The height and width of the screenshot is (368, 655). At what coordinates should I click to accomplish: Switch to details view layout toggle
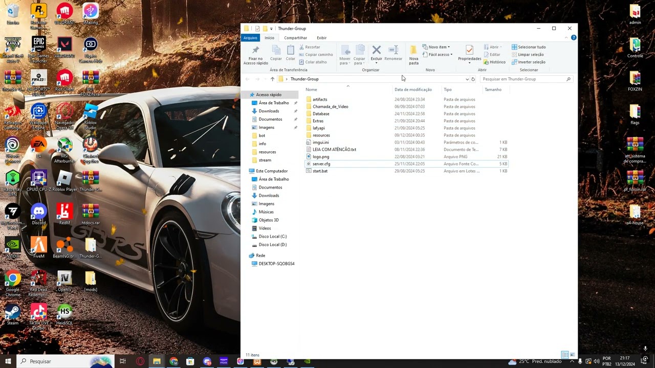point(564,355)
